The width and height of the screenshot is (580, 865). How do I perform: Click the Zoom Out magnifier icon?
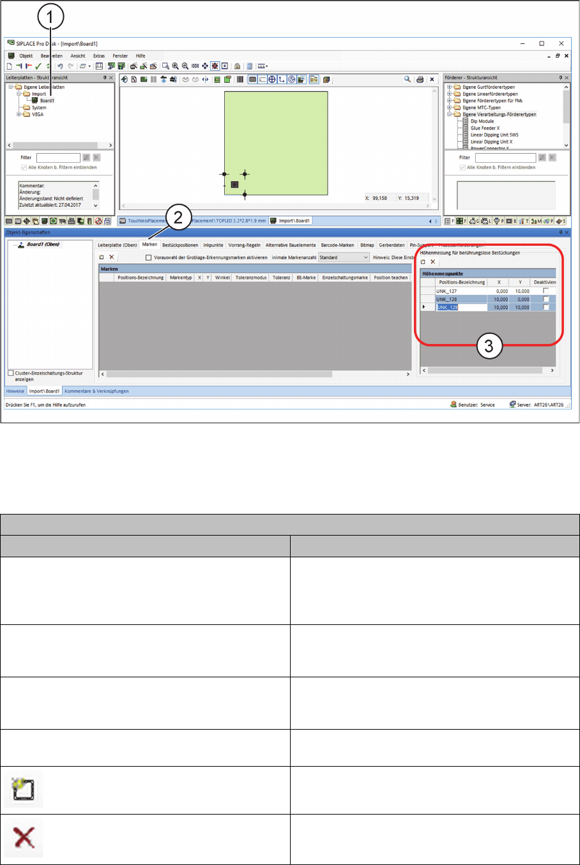[x=185, y=66]
